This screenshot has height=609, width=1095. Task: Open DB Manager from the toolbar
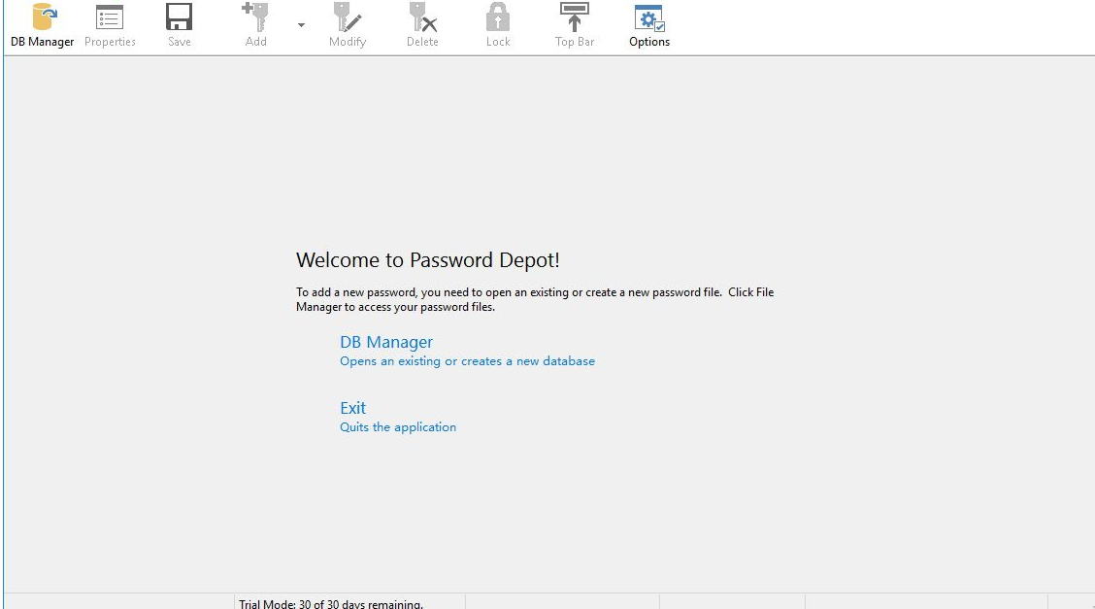(42, 25)
